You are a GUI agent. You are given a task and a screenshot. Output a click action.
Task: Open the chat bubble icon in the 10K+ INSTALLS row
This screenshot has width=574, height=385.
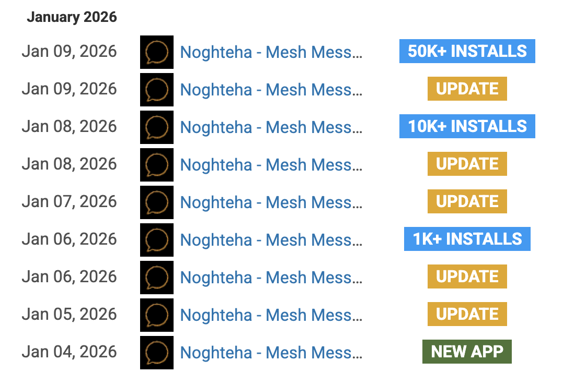tap(157, 127)
